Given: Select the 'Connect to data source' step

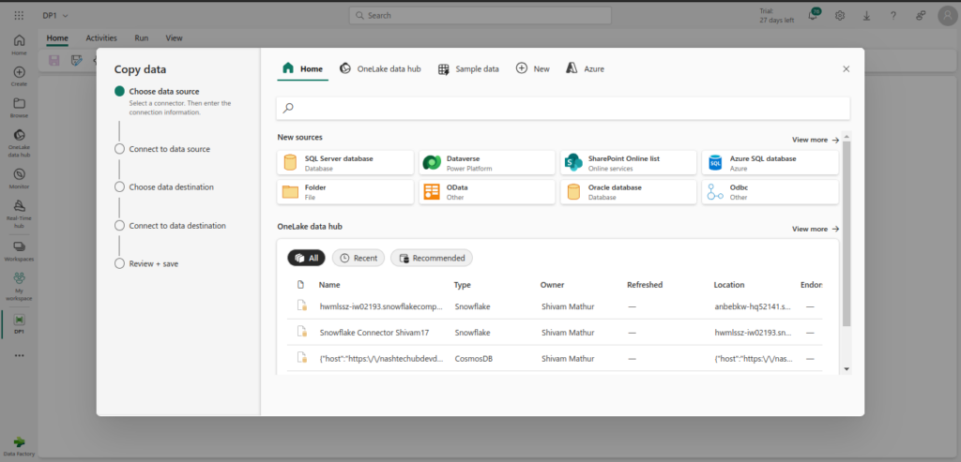Looking at the screenshot, I should (169, 149).
